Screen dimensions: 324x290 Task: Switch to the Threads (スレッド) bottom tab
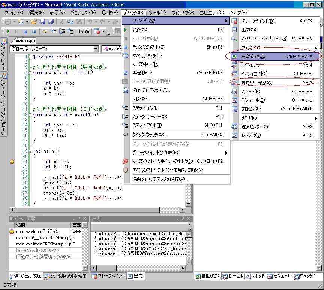255,276
